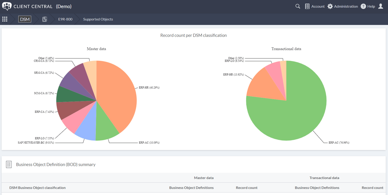The width and height of the screenshot is (388, 195).
Task: Open the user profile icon
Action: (x=380, y=6)
